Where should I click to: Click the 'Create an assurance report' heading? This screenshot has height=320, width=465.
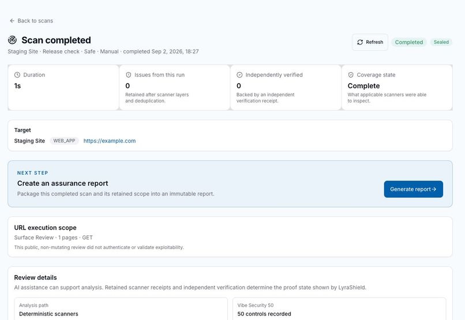point(62,183)
